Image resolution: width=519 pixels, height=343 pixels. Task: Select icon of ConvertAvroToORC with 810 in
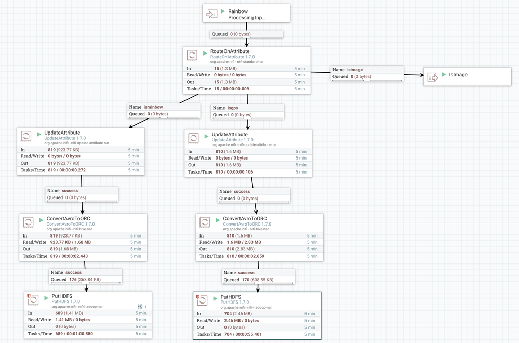(x=205, y=222)
